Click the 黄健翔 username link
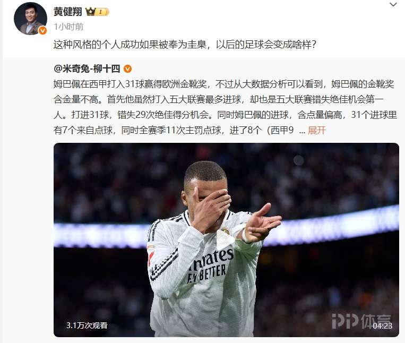Viewport: 405px width, 343px height. 67,12
